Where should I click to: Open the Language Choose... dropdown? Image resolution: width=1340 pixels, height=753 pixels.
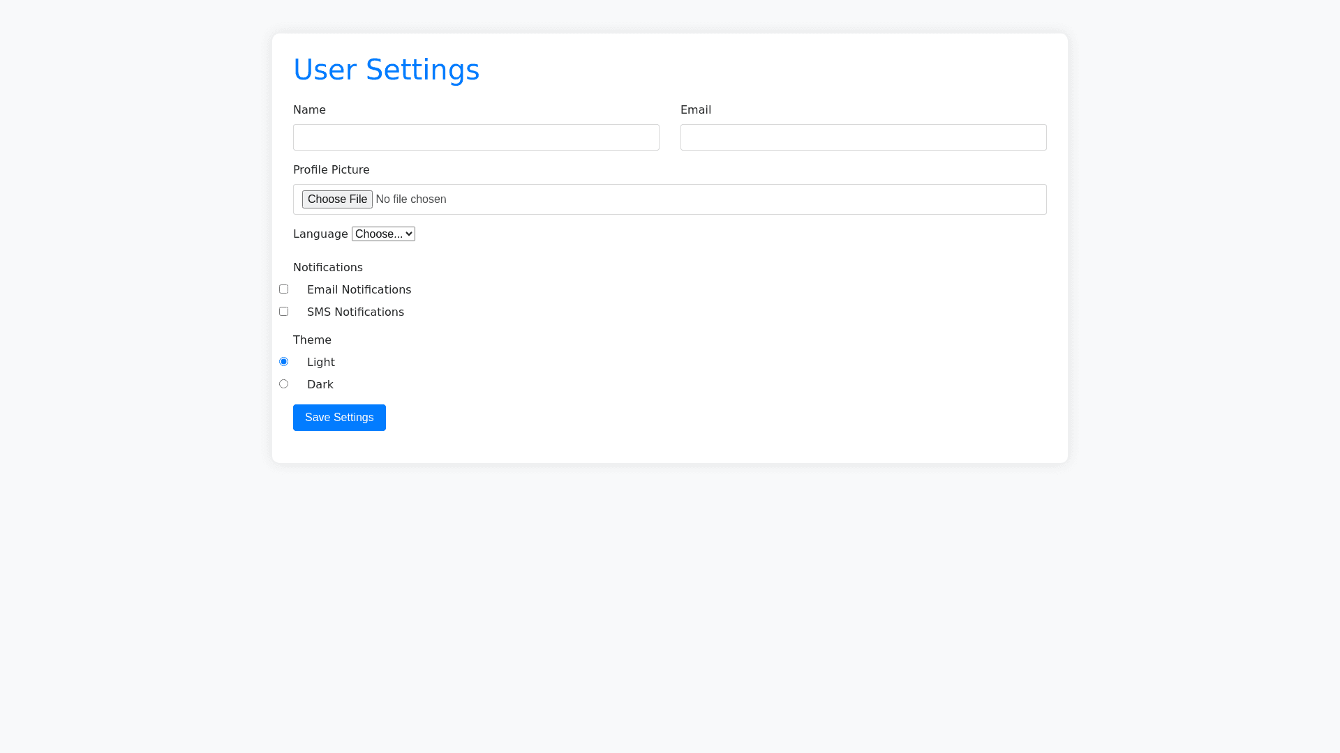coord(383,234)
